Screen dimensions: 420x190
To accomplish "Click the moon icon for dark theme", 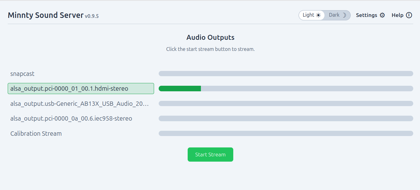I will tap(344, 15).
